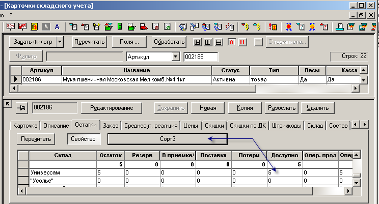Open the yellow dollar sheet toolbar icon
Screen dimensions: 379x204
click(x=34, y=26)
